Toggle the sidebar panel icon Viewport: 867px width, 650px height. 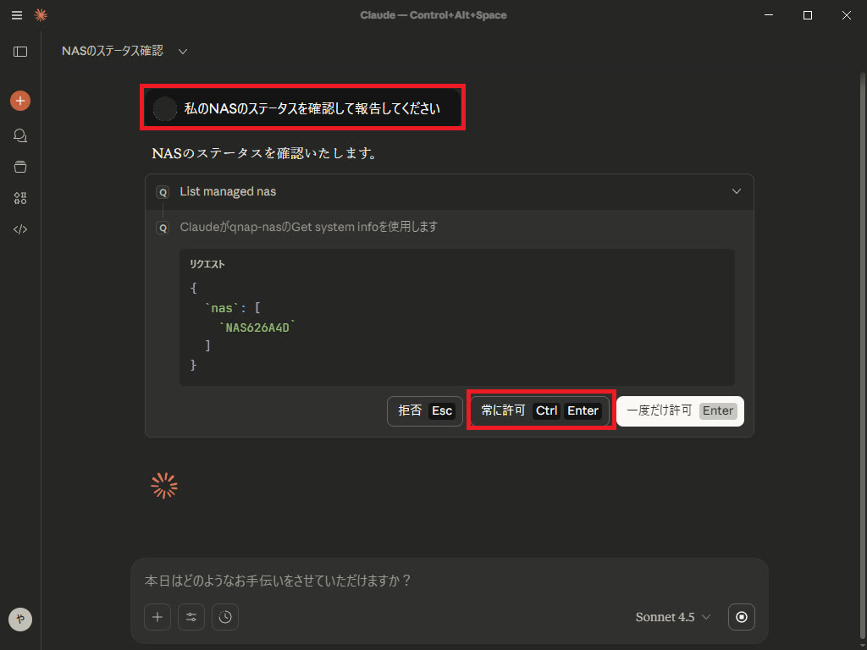click(x=20, y=52)
